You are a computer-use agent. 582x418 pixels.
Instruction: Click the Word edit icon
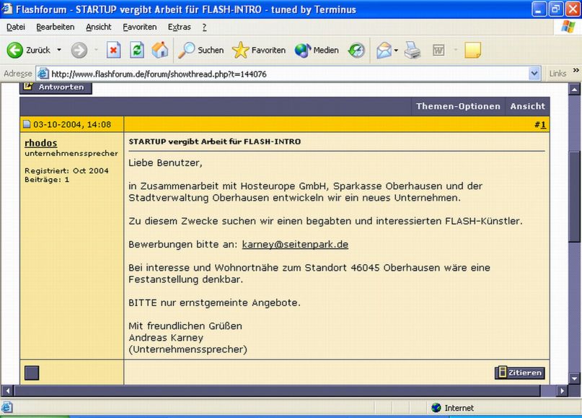[x=438, y=50]
